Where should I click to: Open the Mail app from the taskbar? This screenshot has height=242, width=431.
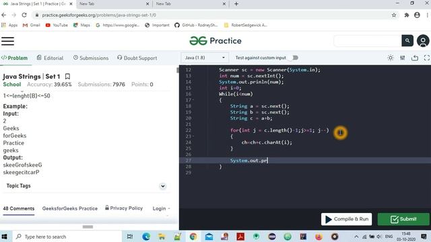[x=209, y=237]
